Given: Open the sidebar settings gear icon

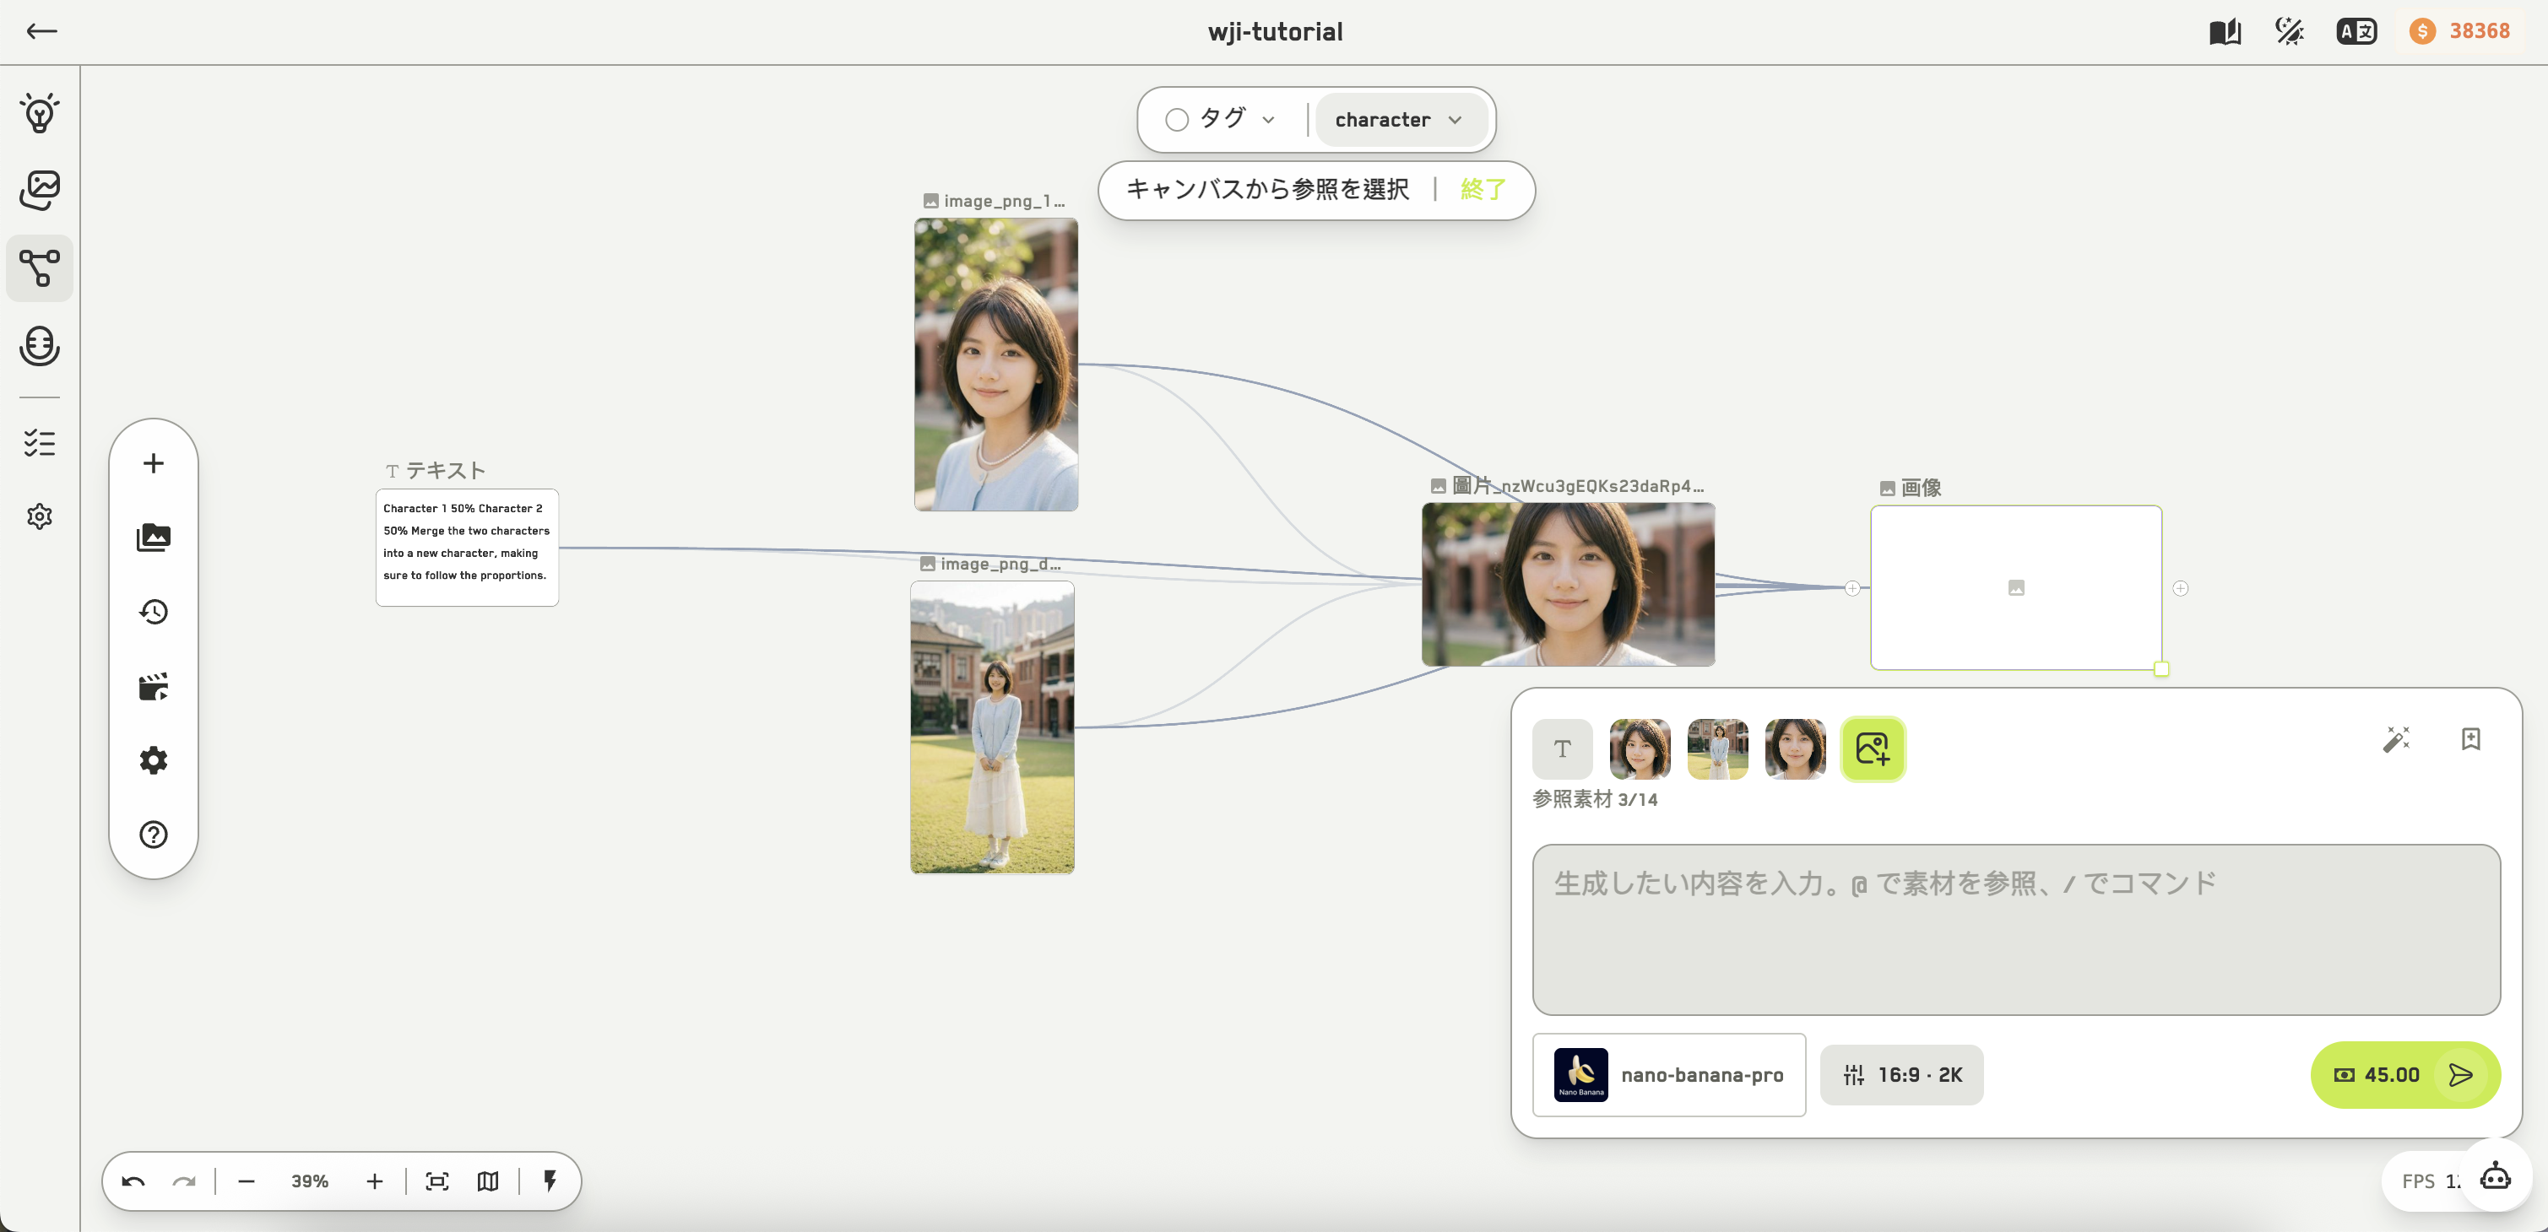Looking at the screenshot, I should tap(40, 516).
